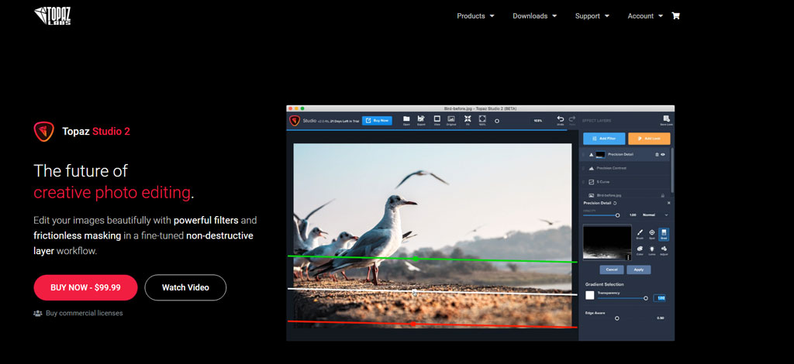Click the green gradient line handle
Screen dimensions: 794x364
416,259
